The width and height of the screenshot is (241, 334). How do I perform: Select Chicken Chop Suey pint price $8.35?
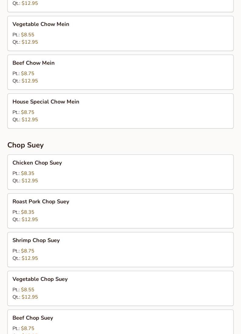point(28,173)
